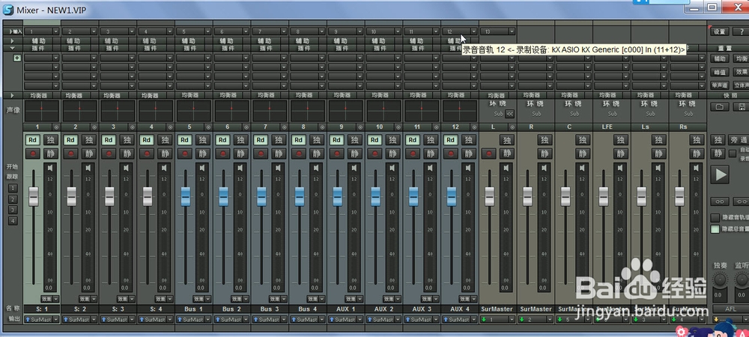This screenshot has width=749, height=337.
Task: Open channel 1 settings circle icon
Action: (x=56, y=127)
